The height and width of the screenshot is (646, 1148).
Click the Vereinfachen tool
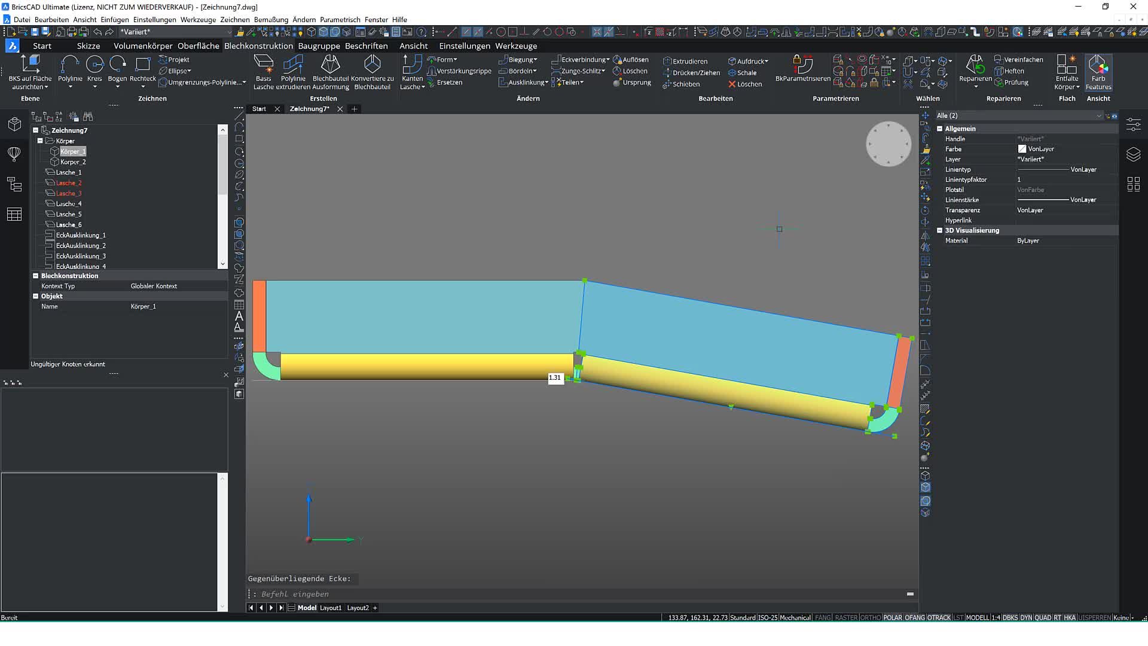coord(1019,60)
